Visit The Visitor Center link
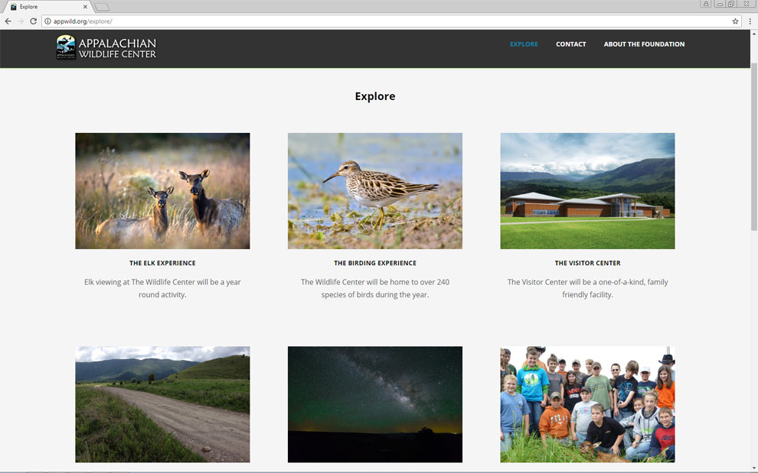This screenshot has width=758, height=473. [x=587, y=264]
